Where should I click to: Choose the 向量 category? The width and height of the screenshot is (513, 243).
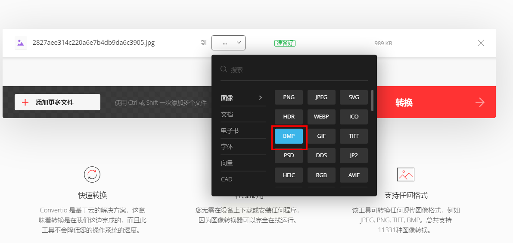(243, 163)
